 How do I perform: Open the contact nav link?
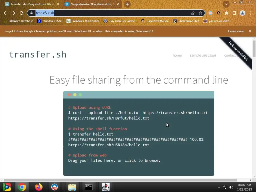[x=231, y=55]
